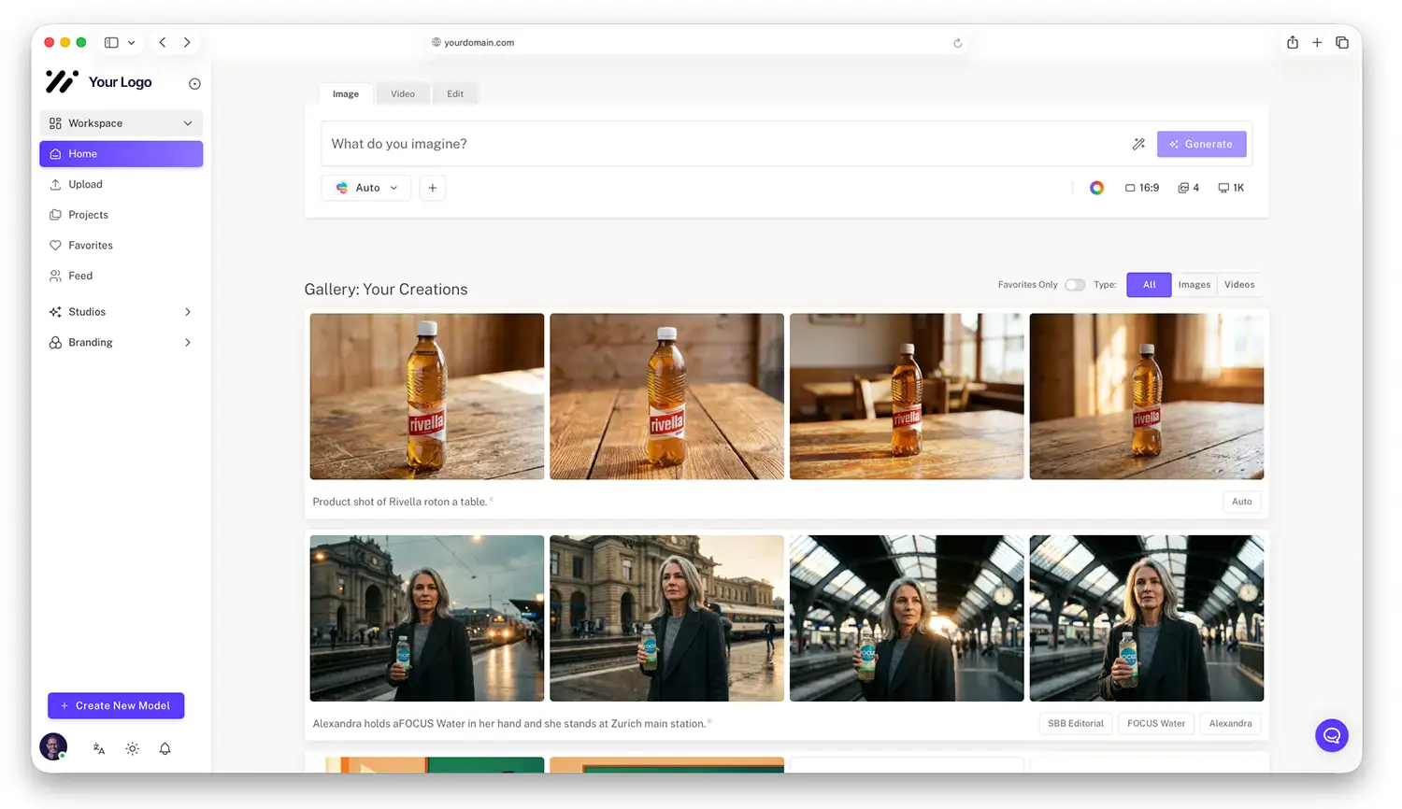
Task: Collapse sidebar using icon beside Your Logo
Action: tap(194, 84)
